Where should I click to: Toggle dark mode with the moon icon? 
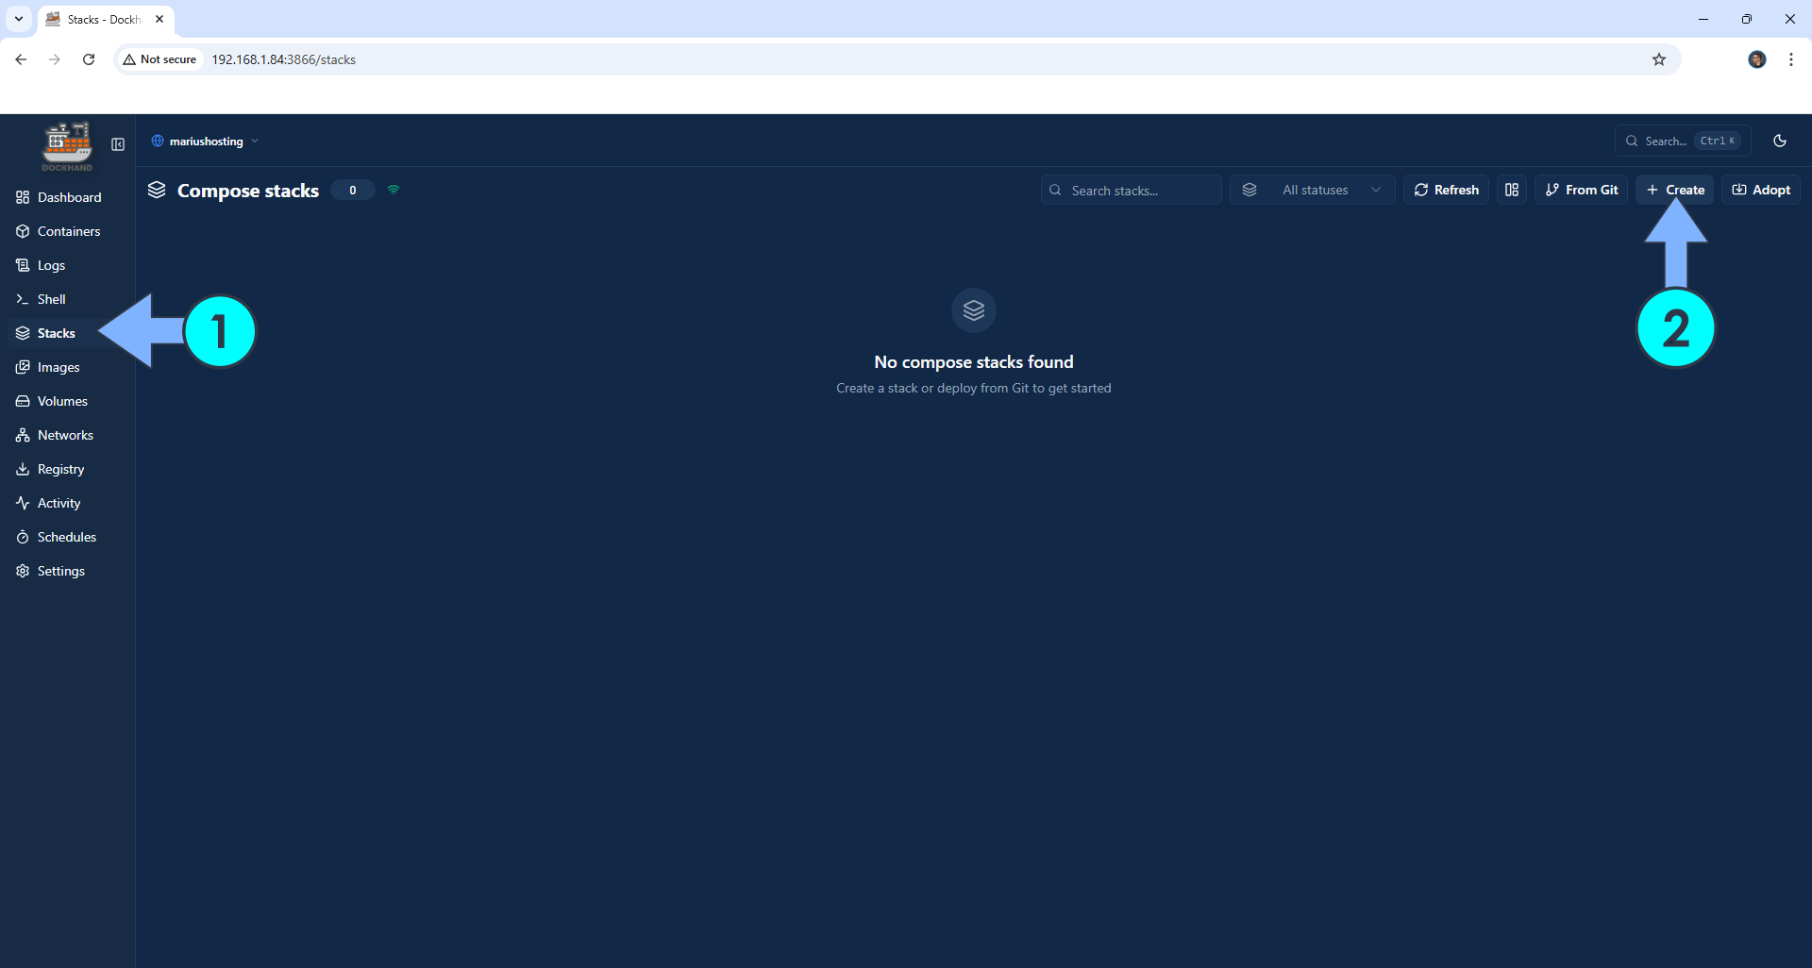[1780, 141]
